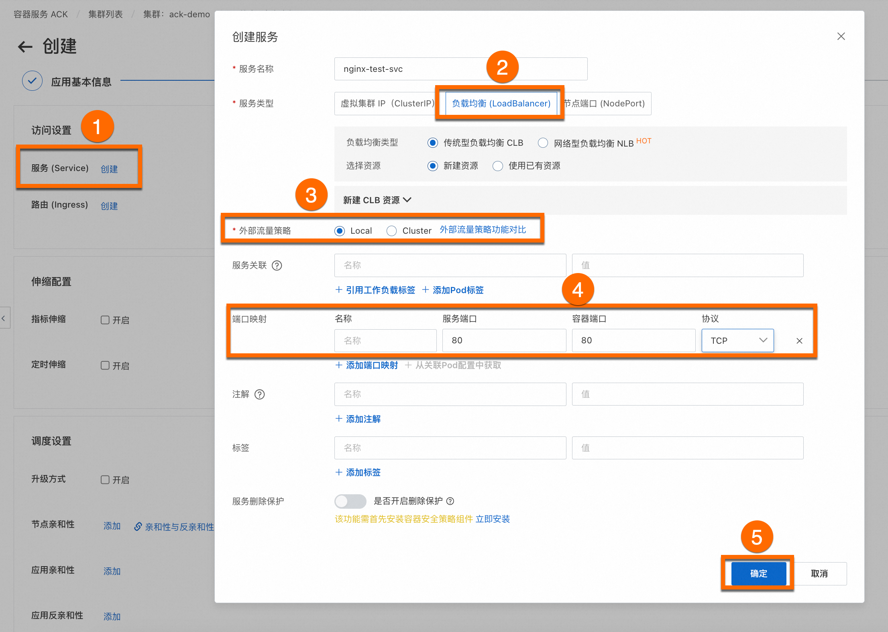The image size is (888, 632).
Task: Click 添加标签 link
Action: [358, 472]
